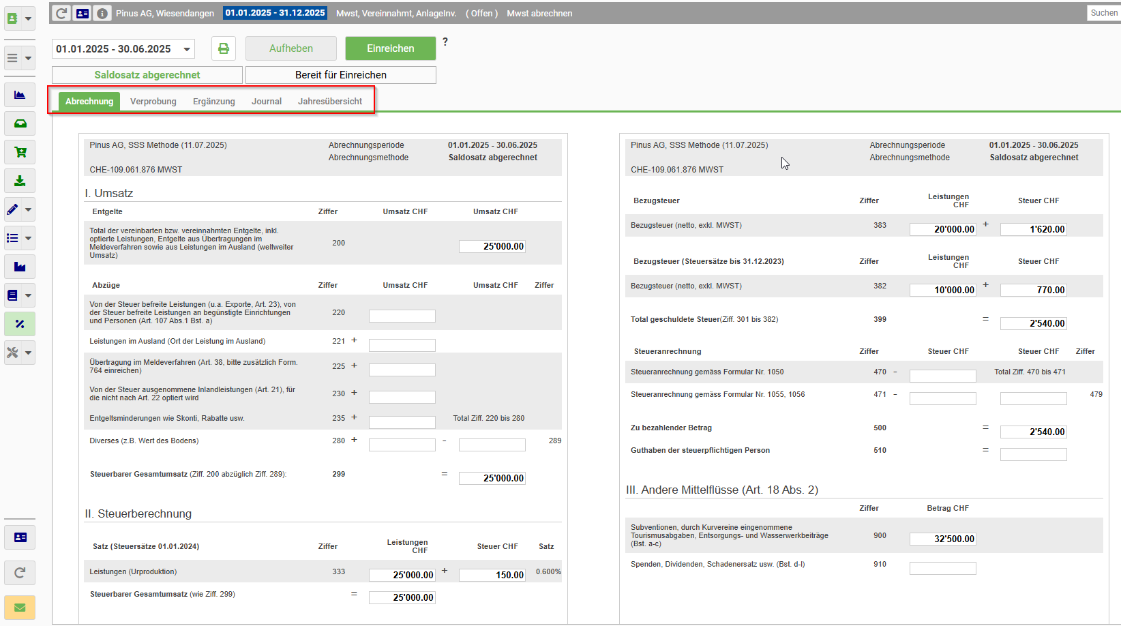
Task: Click the Ziffer 382 Bezugsteuer field 10'000.00
Action: pos(943,290)
